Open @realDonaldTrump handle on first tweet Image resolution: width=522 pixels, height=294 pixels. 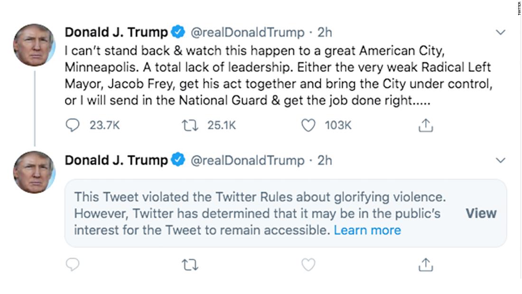tap(247, 32)
